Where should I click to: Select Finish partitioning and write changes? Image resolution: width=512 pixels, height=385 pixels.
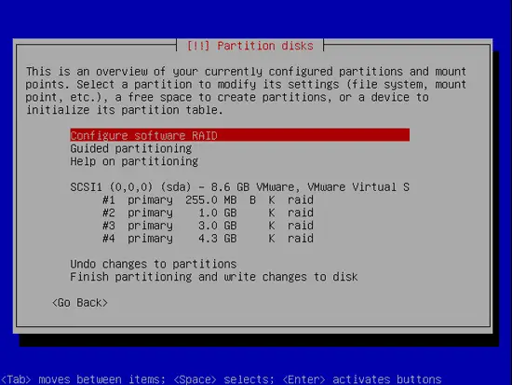pyautogui.click(x=214, y=277)
